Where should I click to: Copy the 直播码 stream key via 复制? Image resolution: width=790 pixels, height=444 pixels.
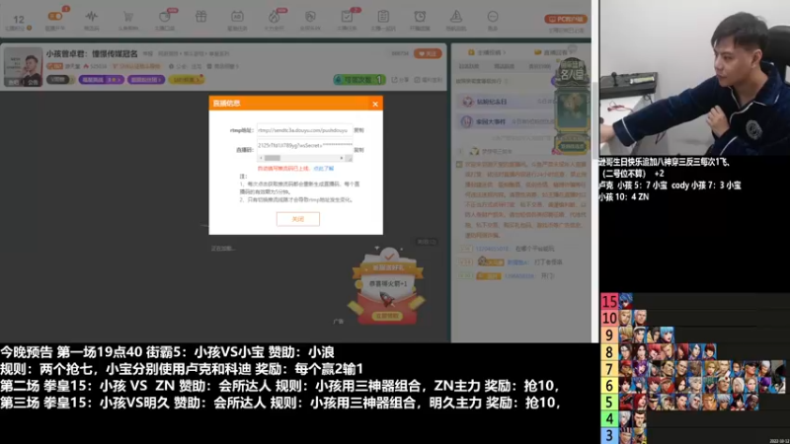(358, 150)
